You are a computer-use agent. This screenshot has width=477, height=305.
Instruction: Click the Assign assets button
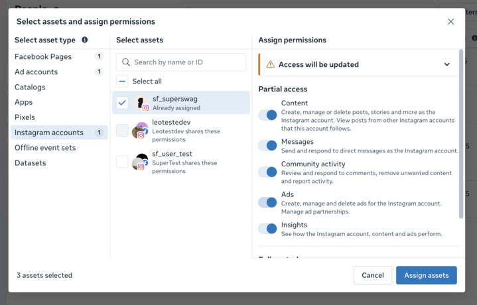tap(426, 275)
